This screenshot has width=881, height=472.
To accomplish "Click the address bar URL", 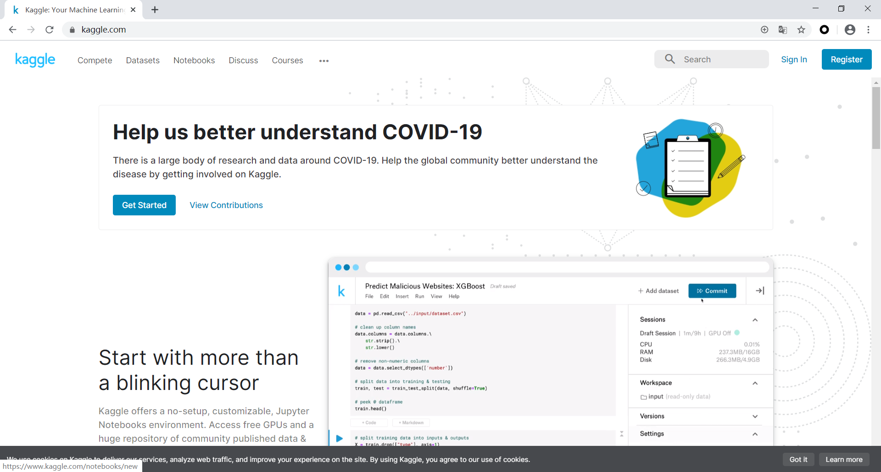I will (104, 30).
